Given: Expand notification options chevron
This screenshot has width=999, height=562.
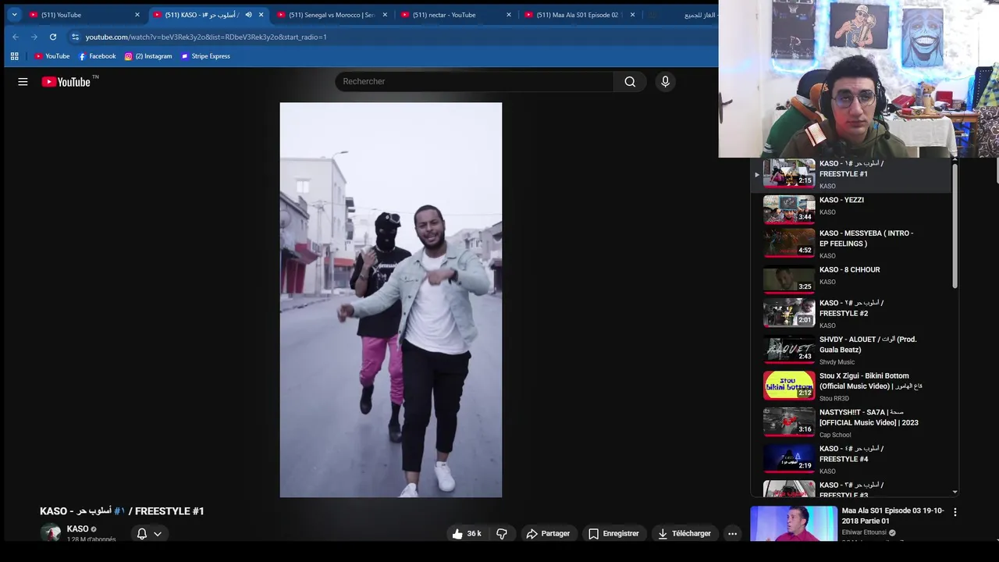Looking at the screenshot, I should [x=158, y=534].
